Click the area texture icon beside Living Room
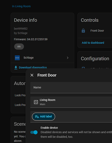 point(36,102)
